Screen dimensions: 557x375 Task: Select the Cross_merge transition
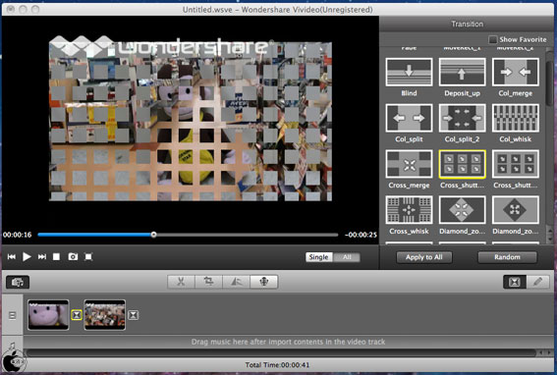[x=409, y=164]
